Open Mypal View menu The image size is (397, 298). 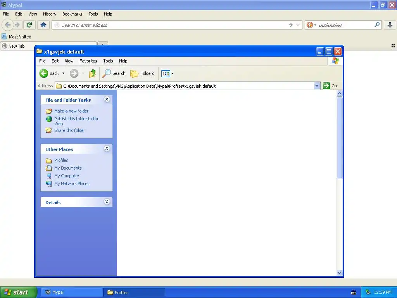(33, 14)
